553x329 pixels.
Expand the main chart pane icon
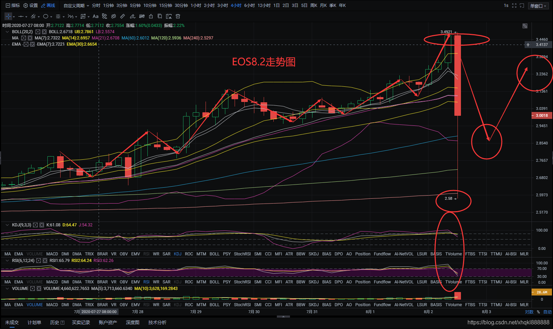(525, 26)
